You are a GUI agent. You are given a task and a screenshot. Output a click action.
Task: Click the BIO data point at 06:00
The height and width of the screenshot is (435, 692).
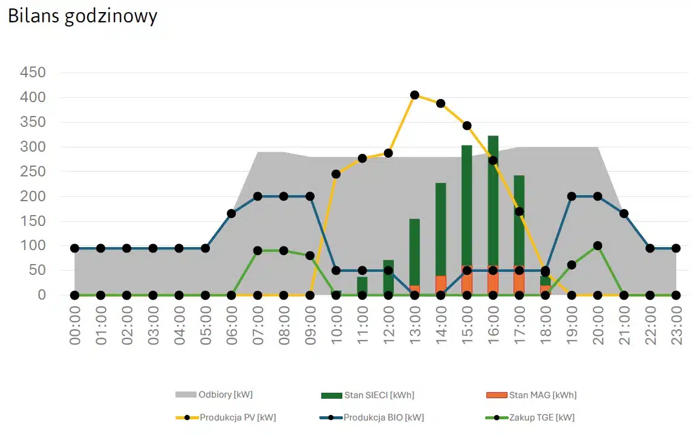[231, 213]
